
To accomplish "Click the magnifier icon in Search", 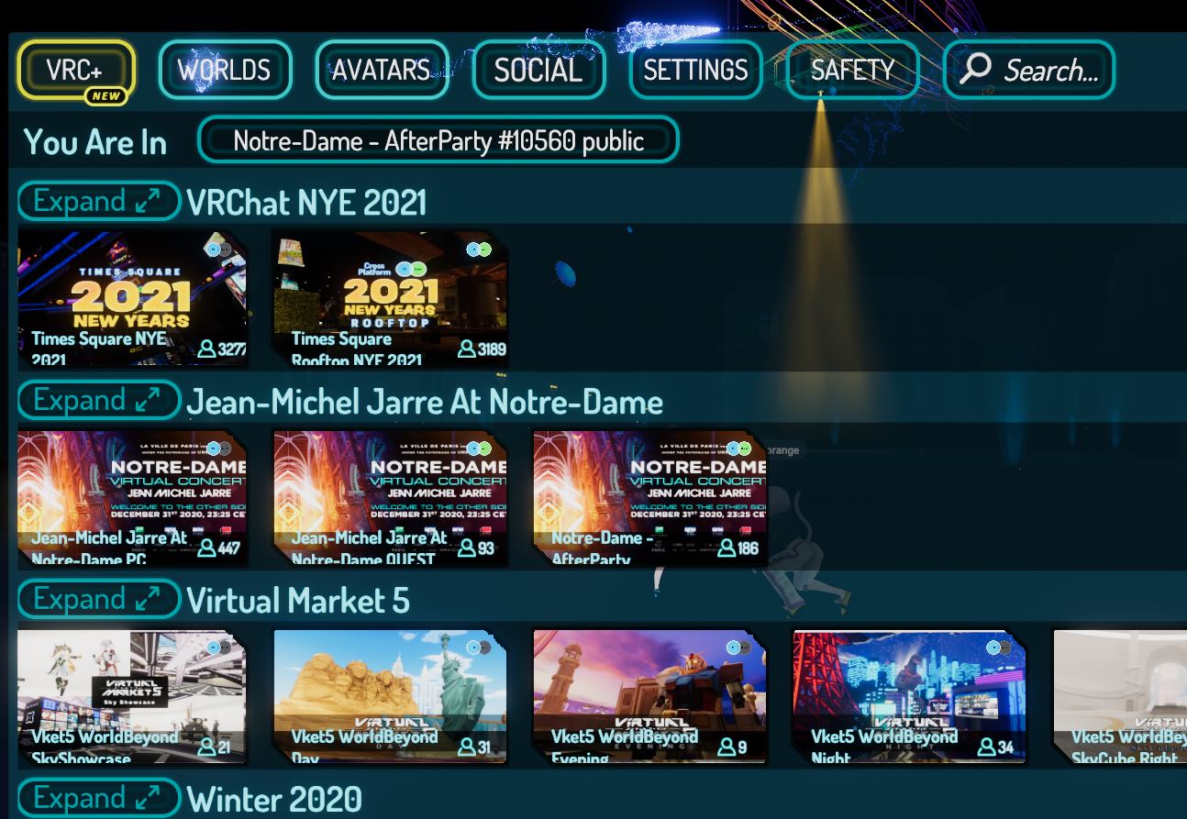I will [x=975, y=69].
